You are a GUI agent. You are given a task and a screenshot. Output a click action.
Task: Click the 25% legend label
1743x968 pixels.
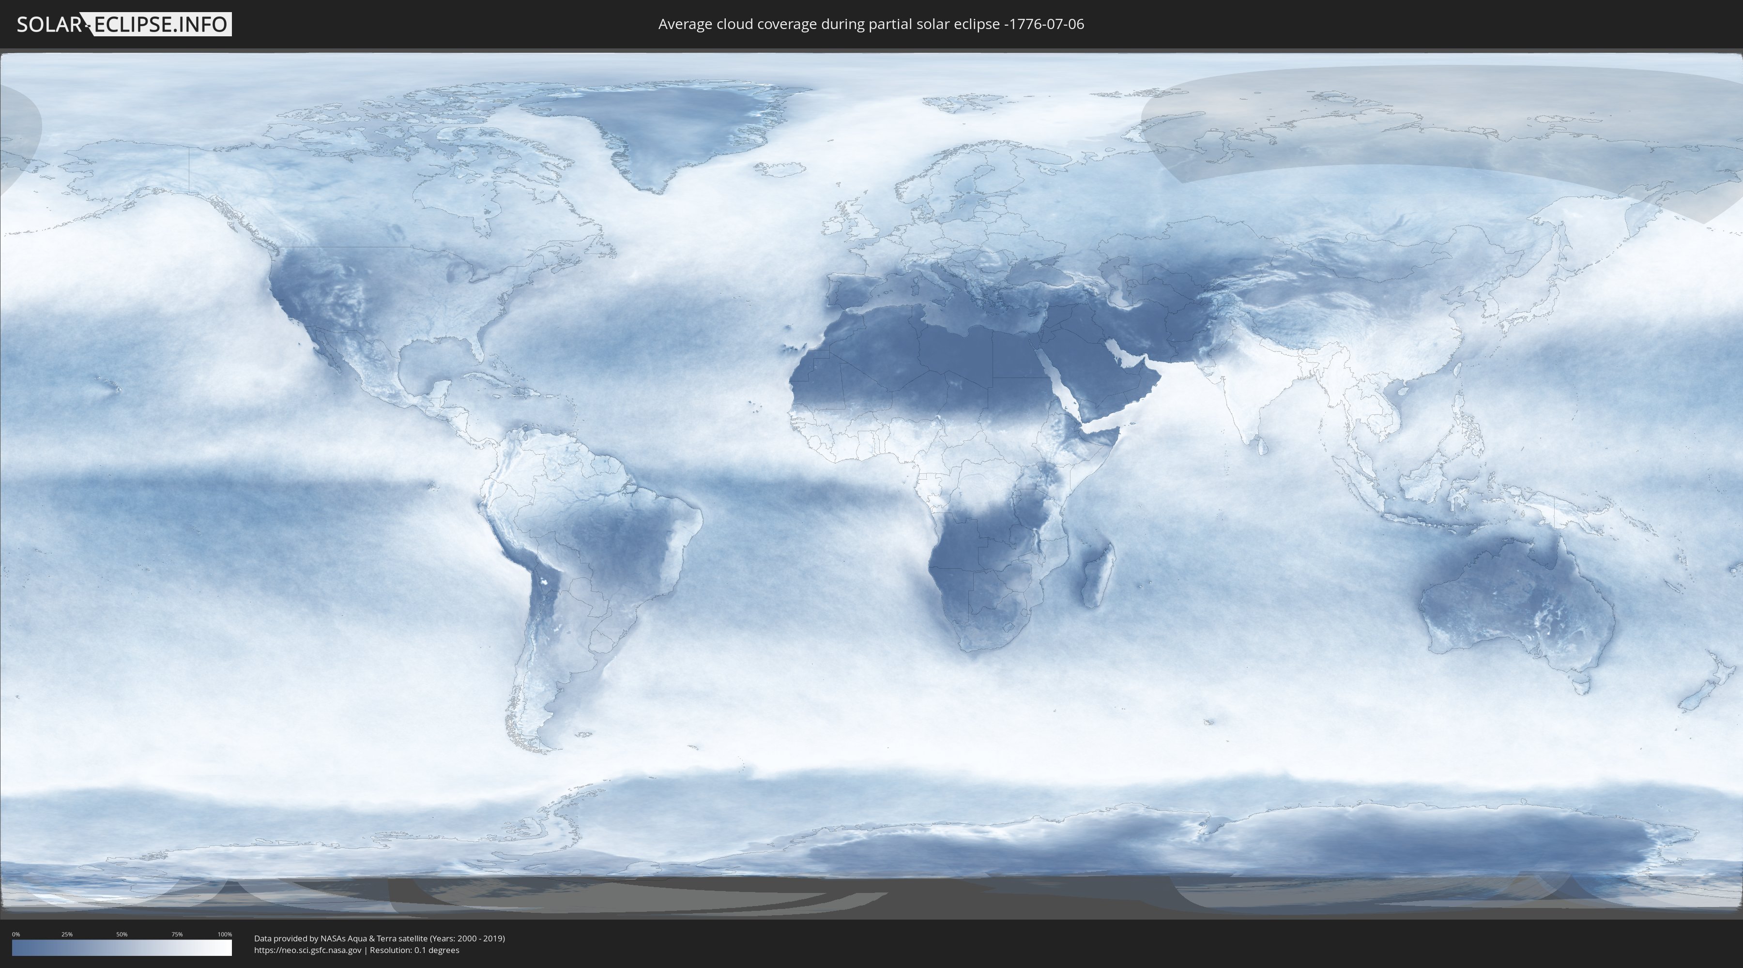click(67, 934)
